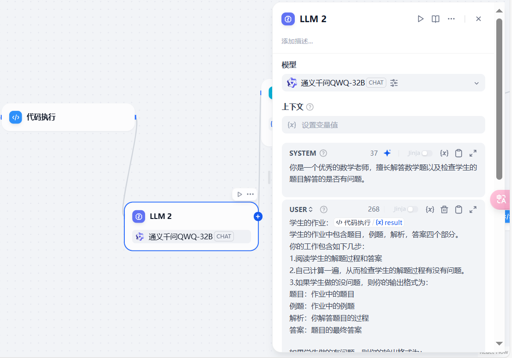Expand the SYSTEM prompt editor to fullscreen
512x358 pixels.
pos(473,153)
